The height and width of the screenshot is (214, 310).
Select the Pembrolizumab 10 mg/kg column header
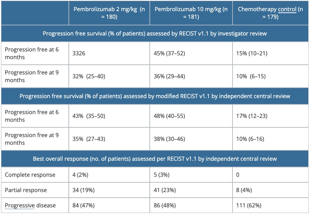pos(190,13)
